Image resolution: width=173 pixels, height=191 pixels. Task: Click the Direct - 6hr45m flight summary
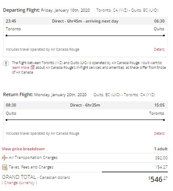[x=85, y=21]
